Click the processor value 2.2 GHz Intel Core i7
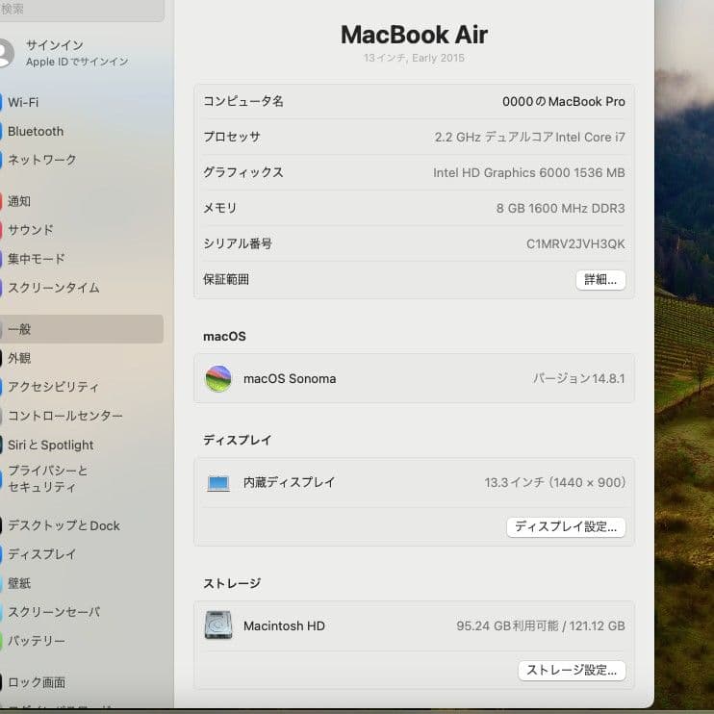 (529, 137)
